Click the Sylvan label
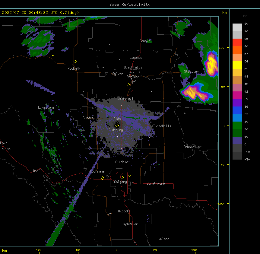Viewport: 260px width, 254px height. click(118, 74)
